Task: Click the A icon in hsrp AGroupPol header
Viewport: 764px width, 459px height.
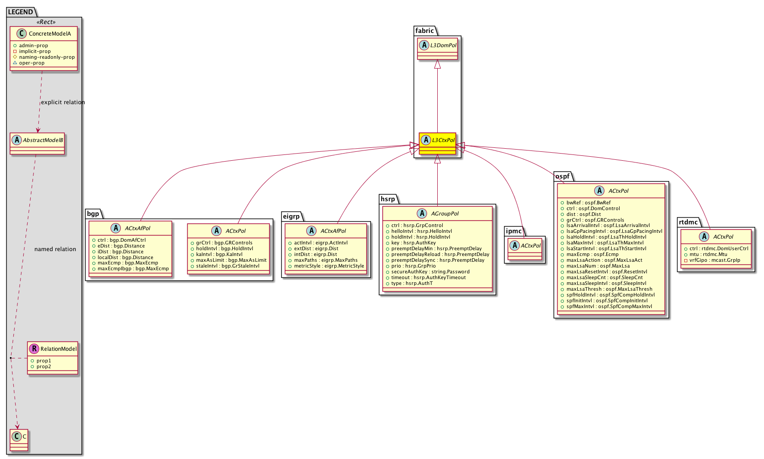Action: 422,214
